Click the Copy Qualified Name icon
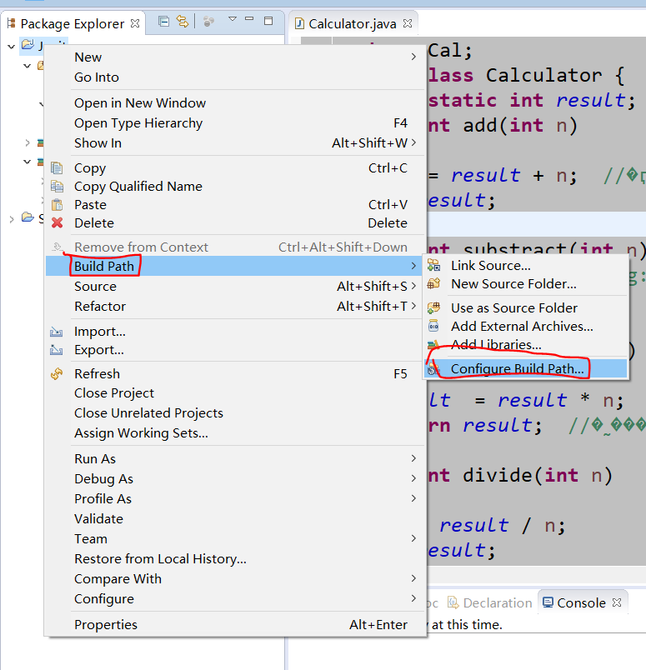This screenshot has height=670, width=646. pyautogui.click(x=57, y=187)
